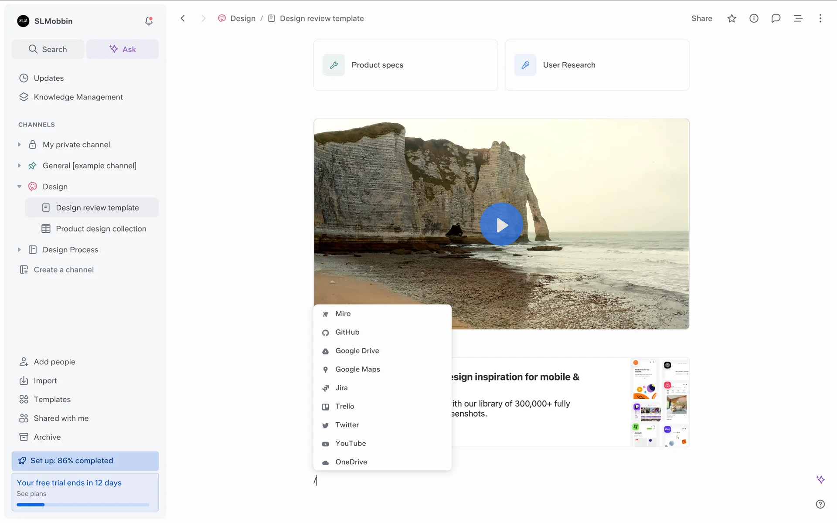Go back with the left arrow
This screenshot has height=523, width=837.
point(183,18)
